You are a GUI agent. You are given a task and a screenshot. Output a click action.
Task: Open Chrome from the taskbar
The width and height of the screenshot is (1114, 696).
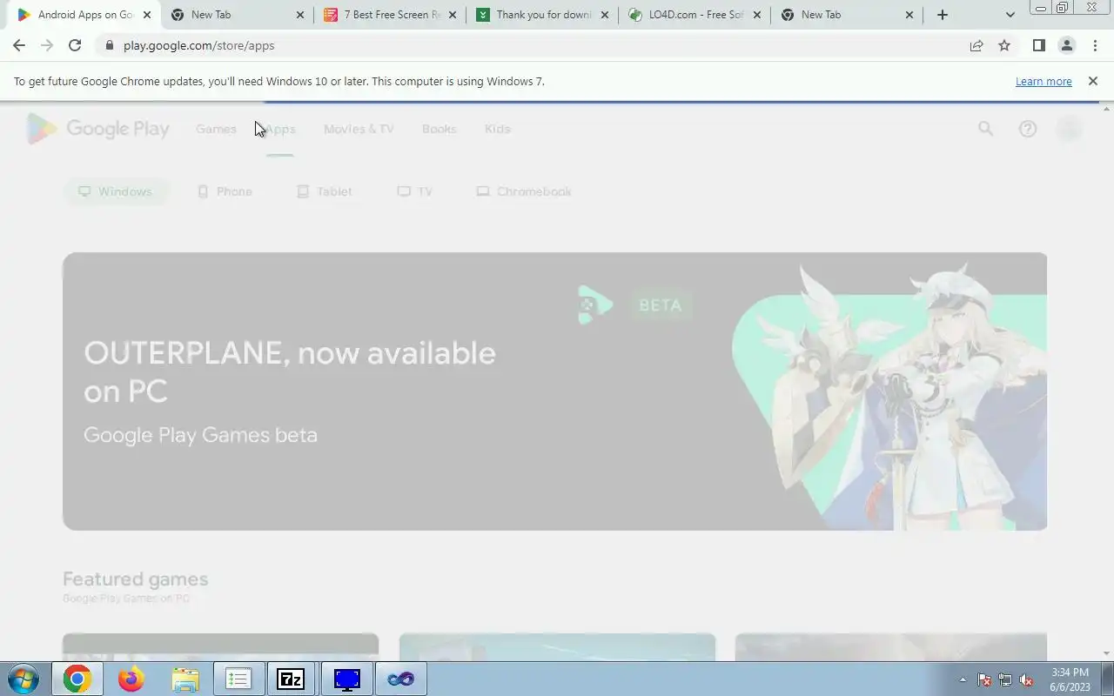click(x=77, y=679)
